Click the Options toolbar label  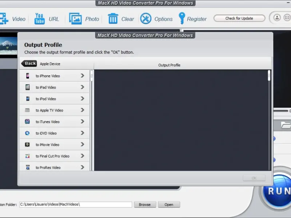coord(163,19)
